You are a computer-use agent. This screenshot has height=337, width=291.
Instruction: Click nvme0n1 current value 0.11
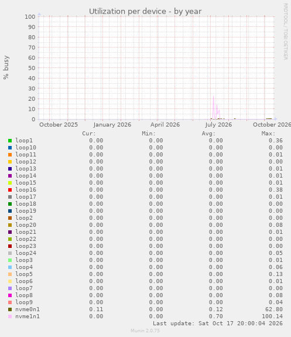(x=96, y=309)
